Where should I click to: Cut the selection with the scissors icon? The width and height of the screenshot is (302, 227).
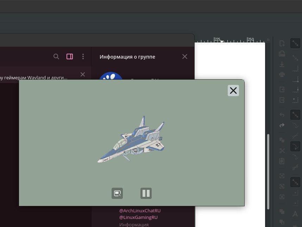282,151
